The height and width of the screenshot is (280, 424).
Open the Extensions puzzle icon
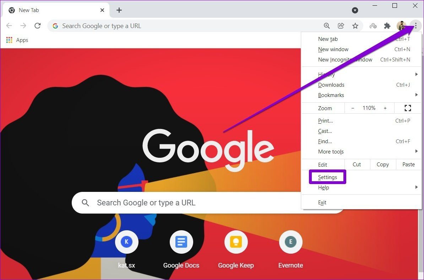pos(387,26)
